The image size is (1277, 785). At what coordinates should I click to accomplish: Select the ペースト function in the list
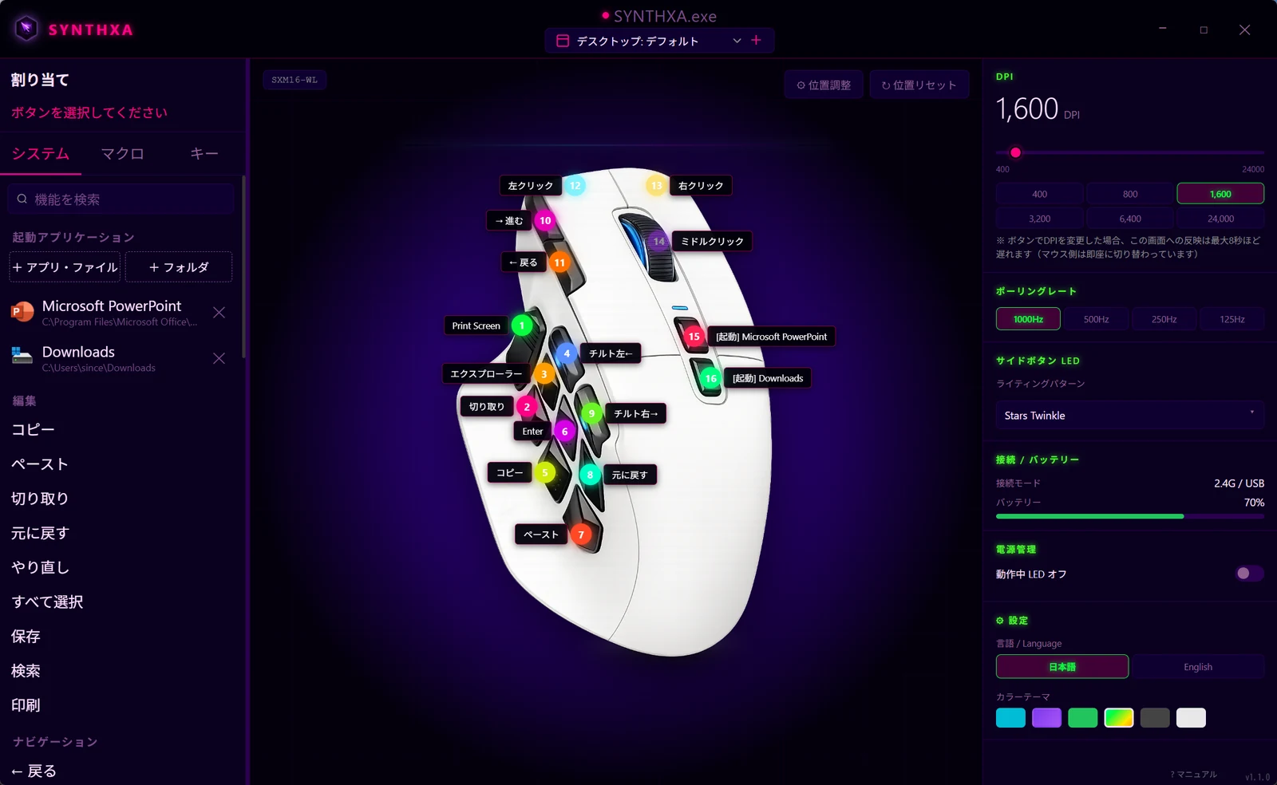tap(40, 464)
